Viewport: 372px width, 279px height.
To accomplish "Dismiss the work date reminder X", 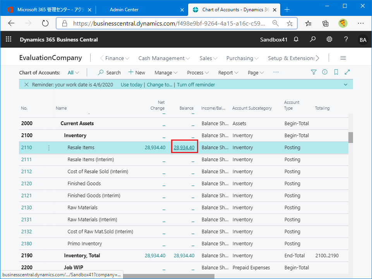I will 27,84.
